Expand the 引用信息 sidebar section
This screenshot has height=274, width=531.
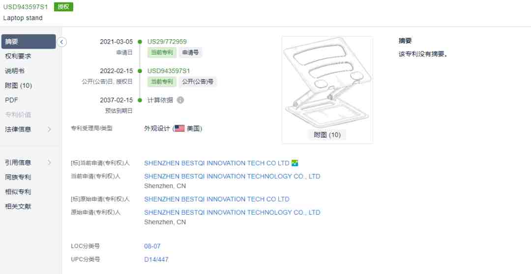(28, 163)
